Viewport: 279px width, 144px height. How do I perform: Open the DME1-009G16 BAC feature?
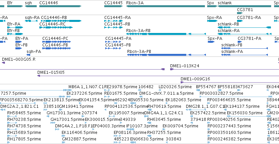click(x=230, y=82)
